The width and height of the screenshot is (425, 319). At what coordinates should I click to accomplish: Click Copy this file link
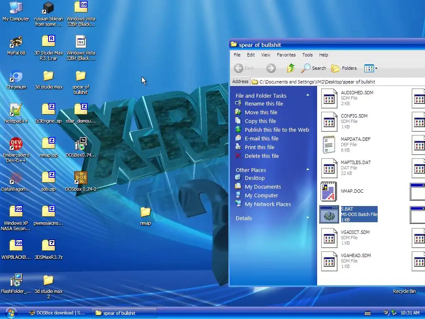tap(260, 121)
